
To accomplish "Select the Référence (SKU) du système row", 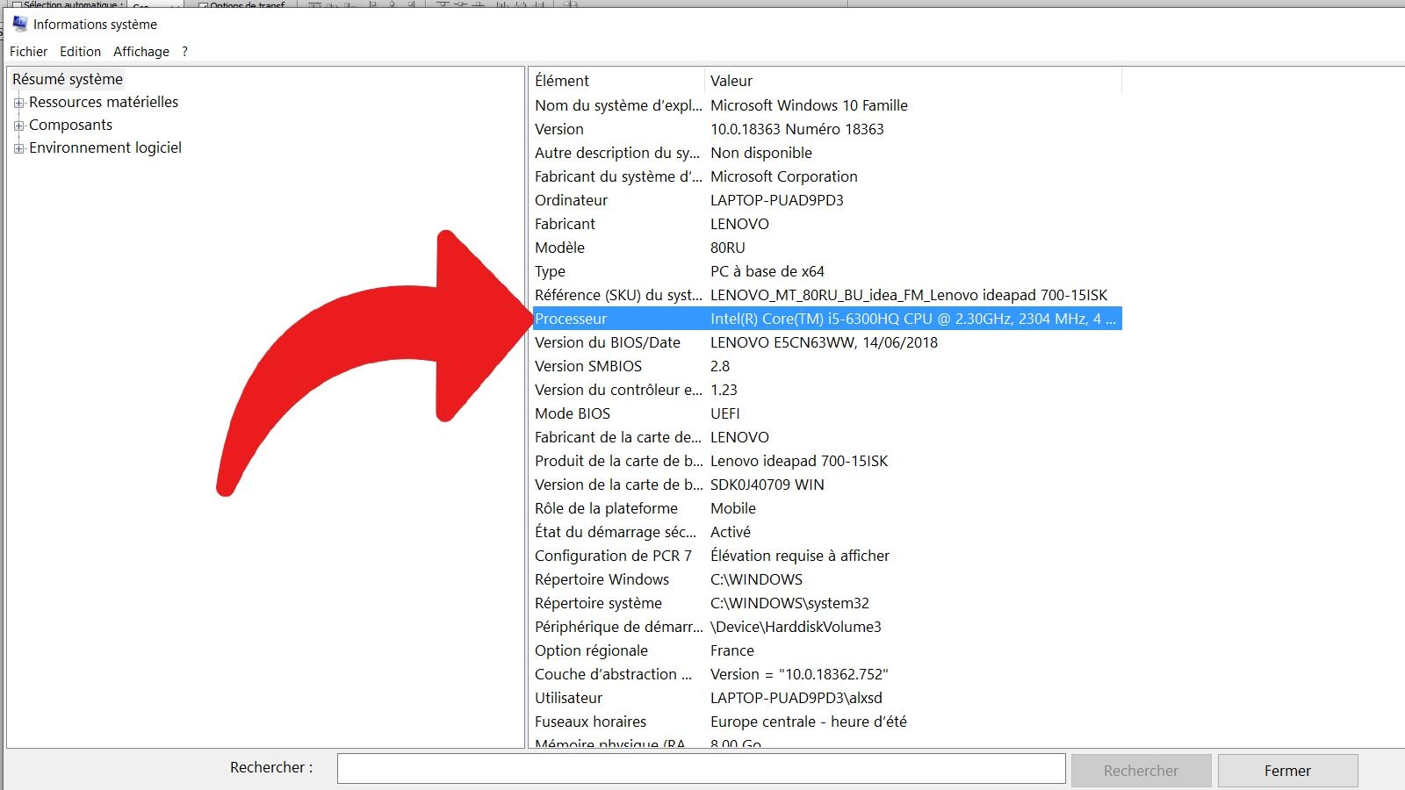I will click(825, 295).
